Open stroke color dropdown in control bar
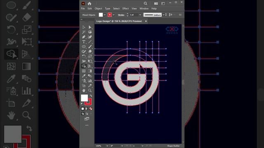Image resolution: width=264 pixels, height=148 pixels. 114,15
